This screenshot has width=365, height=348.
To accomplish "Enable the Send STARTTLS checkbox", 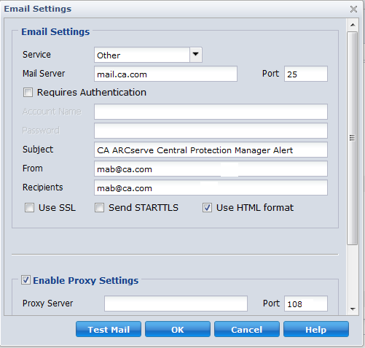I will click(x=99, y=208).
